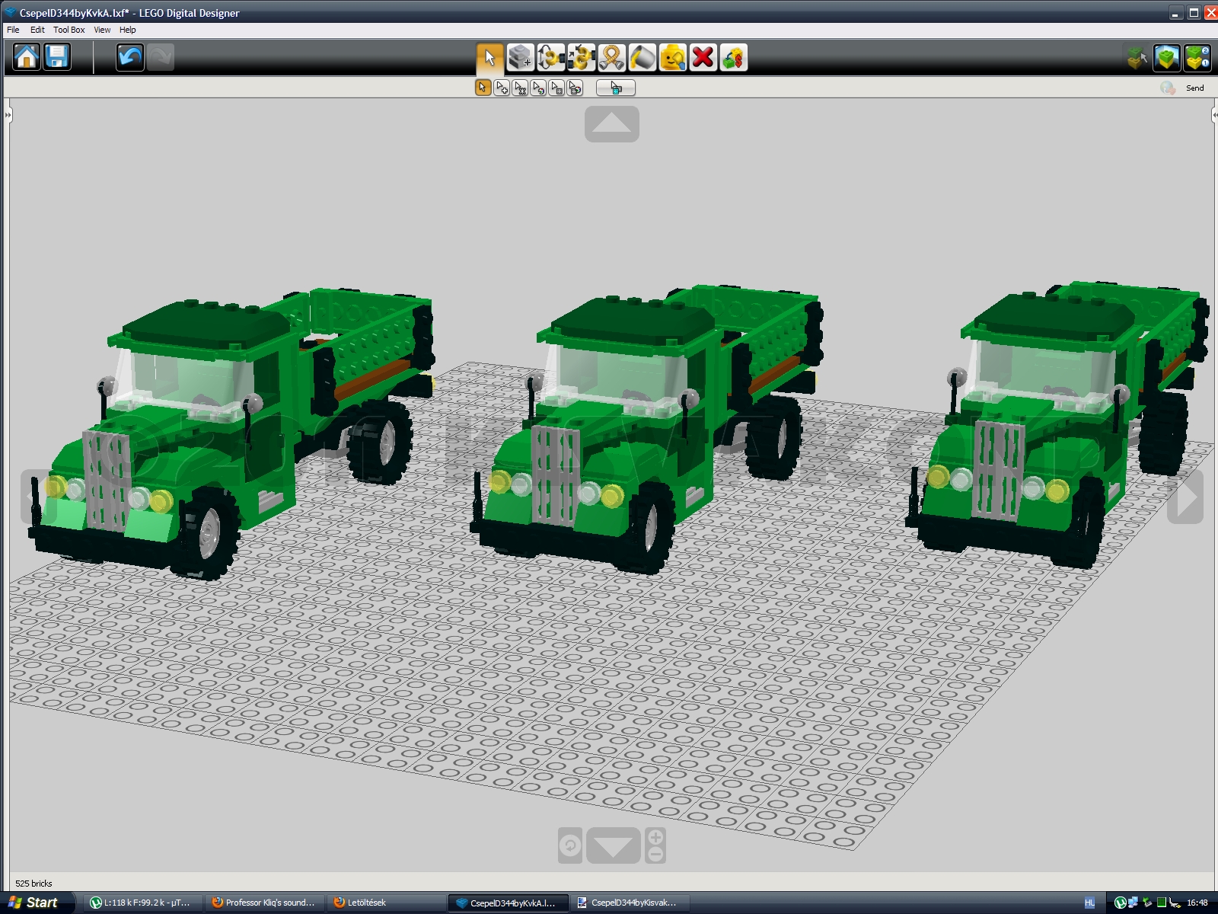Open the View menu
Viewport: 1218px width, 914px height.
coord(102,30)
